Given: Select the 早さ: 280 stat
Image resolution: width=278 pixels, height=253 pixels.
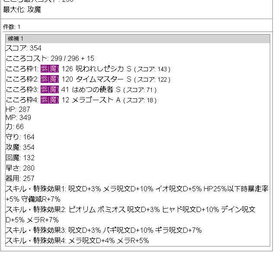Looking at the screenshot, I should (x=20, y=168).
